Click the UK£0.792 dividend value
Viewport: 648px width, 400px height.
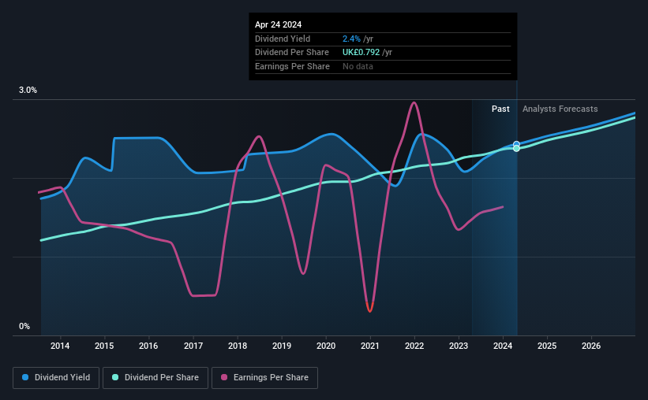point(361,53)
